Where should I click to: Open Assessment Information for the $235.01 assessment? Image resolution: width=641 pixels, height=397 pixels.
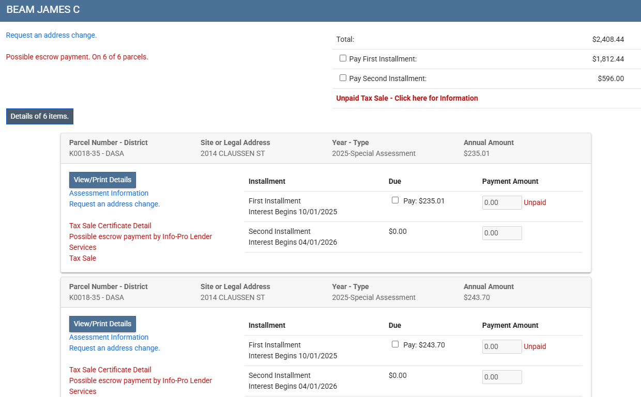(x=109, y=193)
